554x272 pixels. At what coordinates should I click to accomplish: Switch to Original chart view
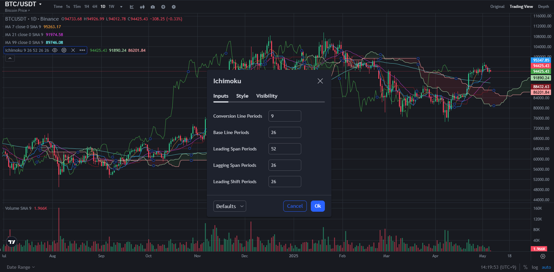(497, 7)
